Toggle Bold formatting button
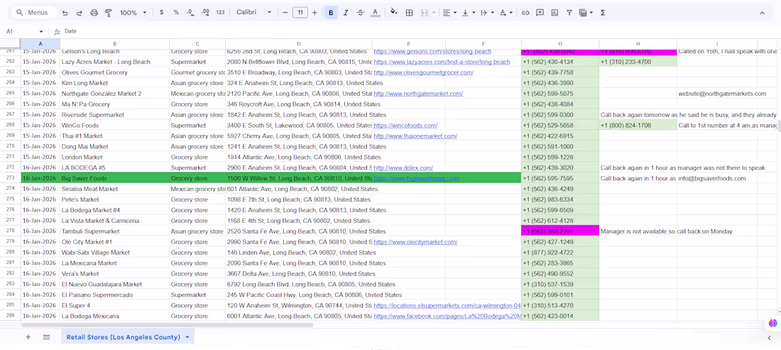The height and width of the screenshot is (350, 781). tap(331, 13)
